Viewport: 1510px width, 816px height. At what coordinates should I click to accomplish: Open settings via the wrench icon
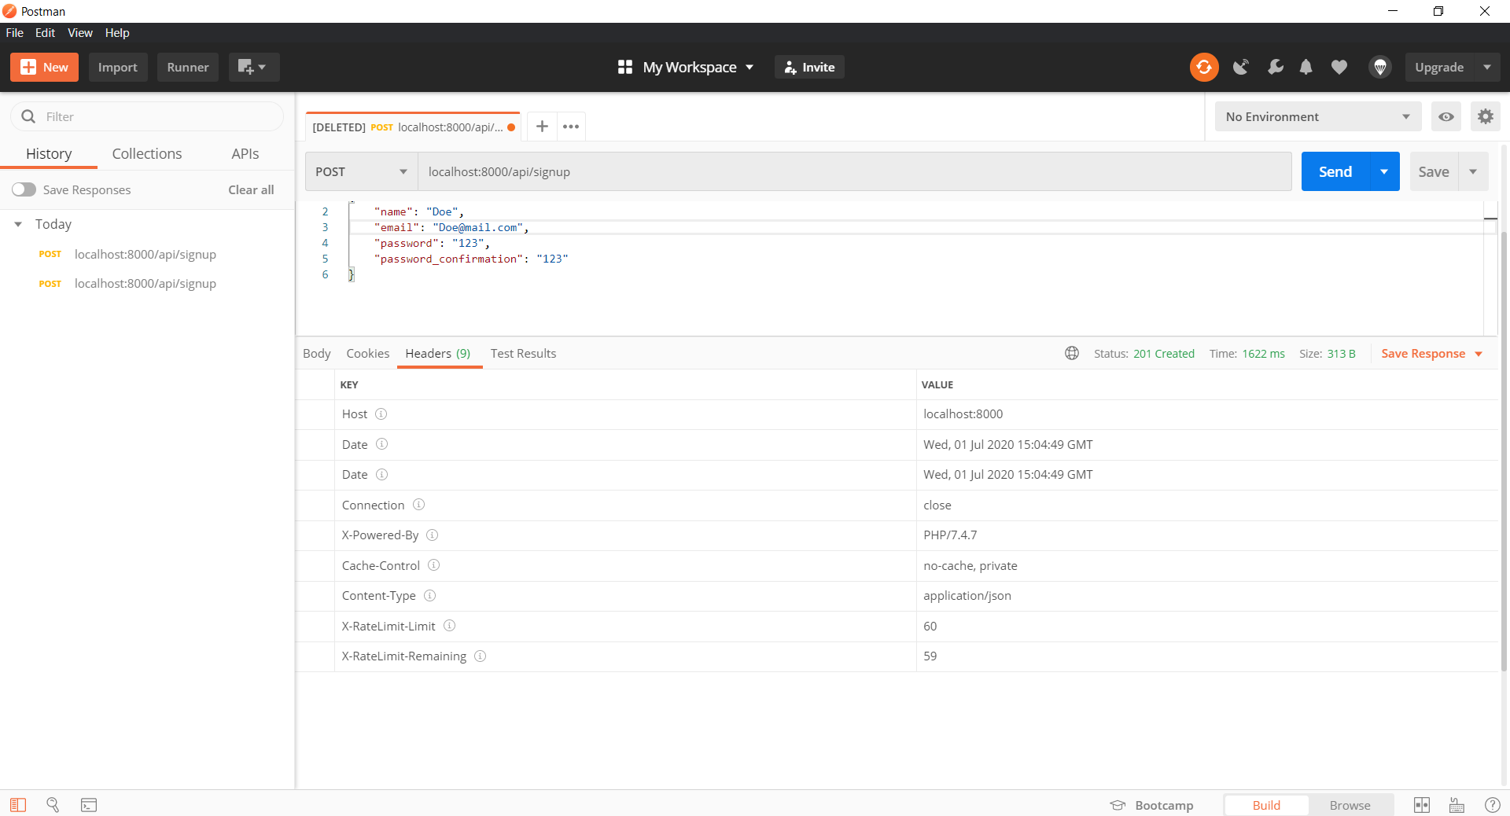coord(1275,67)
